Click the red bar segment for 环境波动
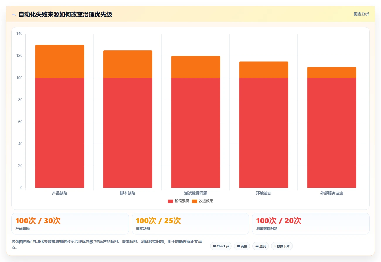 click(264, 133)
